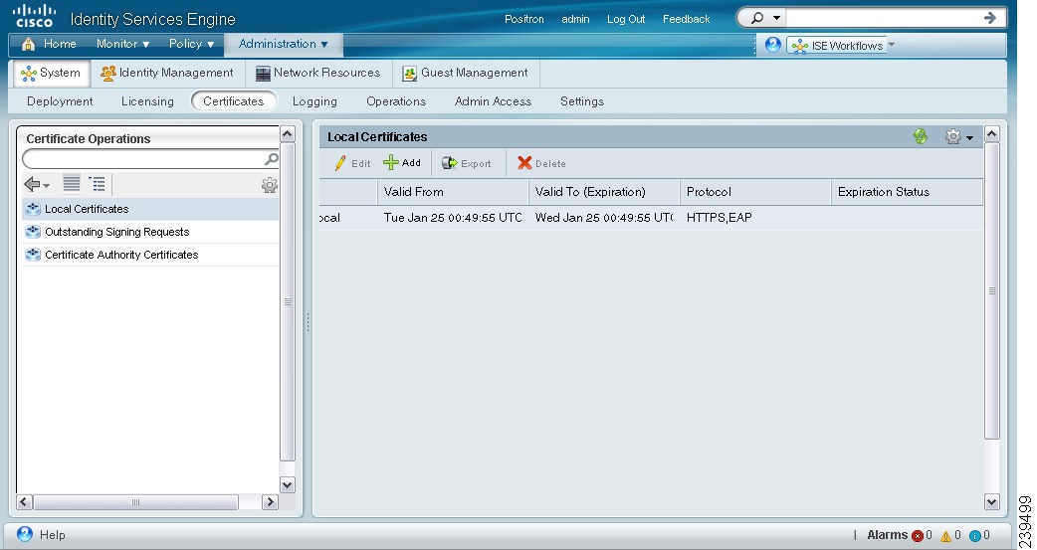Click the Delete certificate button
1037x550 pixels.
[541, 163]
